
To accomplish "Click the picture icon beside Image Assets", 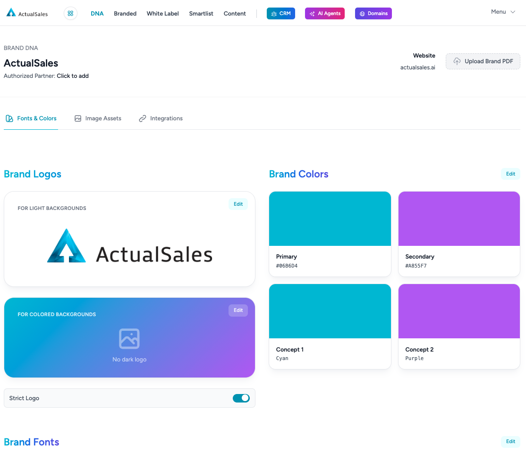I will pyautogui.click(x=77, y=118).
